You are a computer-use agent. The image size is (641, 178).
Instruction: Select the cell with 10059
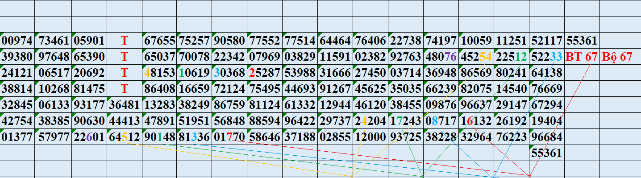click(476, 41)
